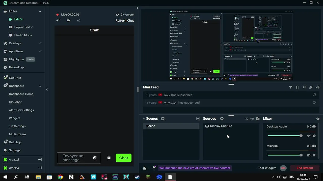The width and height of the screenshot is (323, 181).
Task: Open Tip Settings
Action: coord(17,126)
